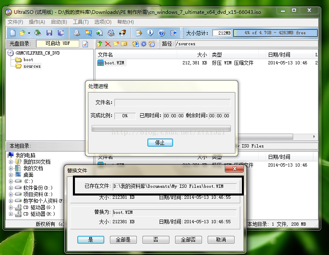Click the 已存在文件 path field
This screenshot has width=329, height=255.
click(x=175, y=187)
